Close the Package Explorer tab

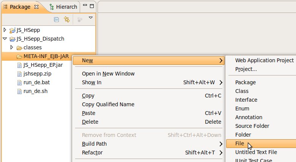[36, 7]
